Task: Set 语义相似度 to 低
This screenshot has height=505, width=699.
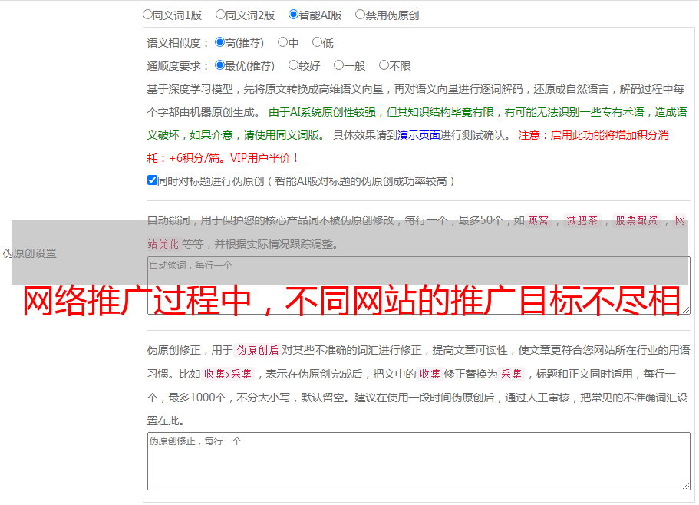Action: point(317,42)
